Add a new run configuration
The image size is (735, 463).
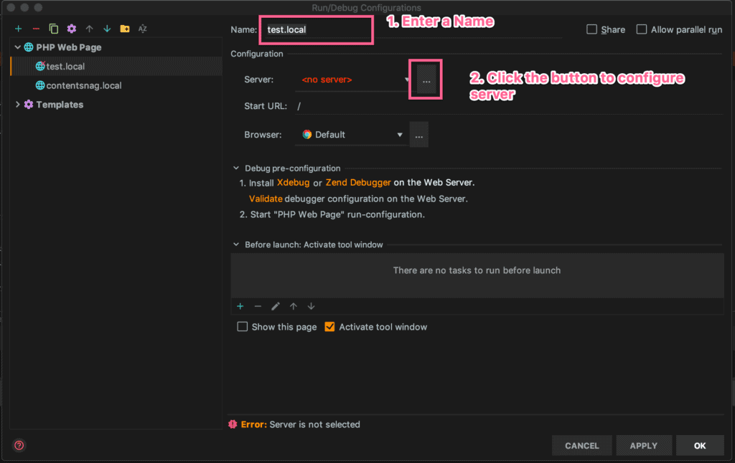click(x=17, y=29)
